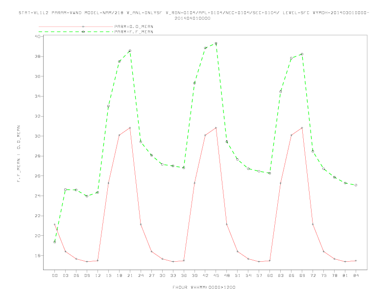Click y-axis tick label 22
The image size is (388, 300).
[x=38, y=216]
